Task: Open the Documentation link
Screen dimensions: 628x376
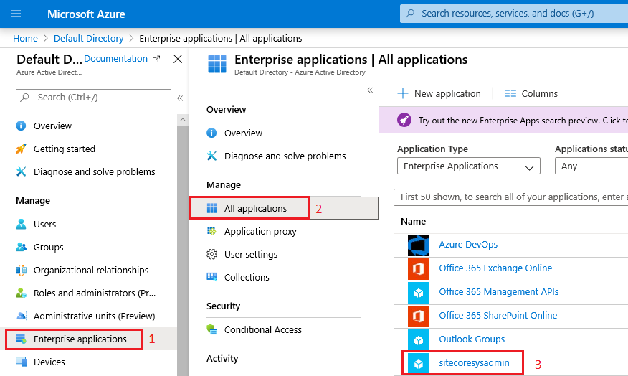Action: pyautogui.click(x=115, y=59)
